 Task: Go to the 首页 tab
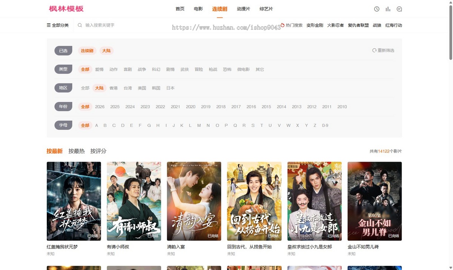tap(180, 9)
